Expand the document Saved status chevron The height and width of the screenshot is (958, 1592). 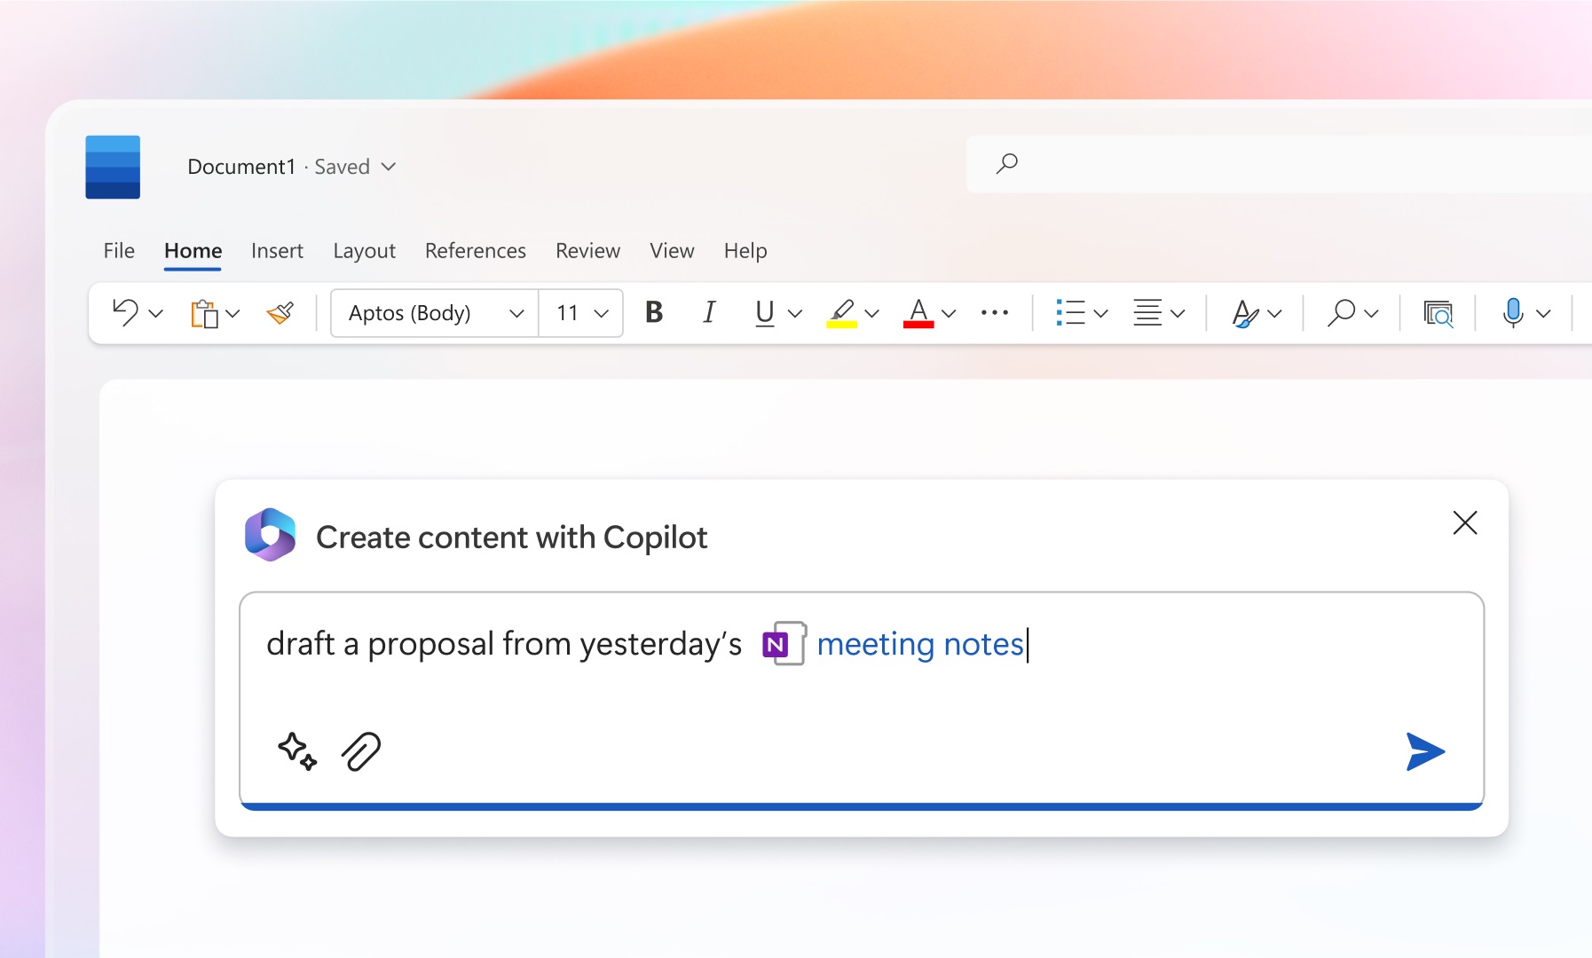pyautogui.click(x=389, y=167)
